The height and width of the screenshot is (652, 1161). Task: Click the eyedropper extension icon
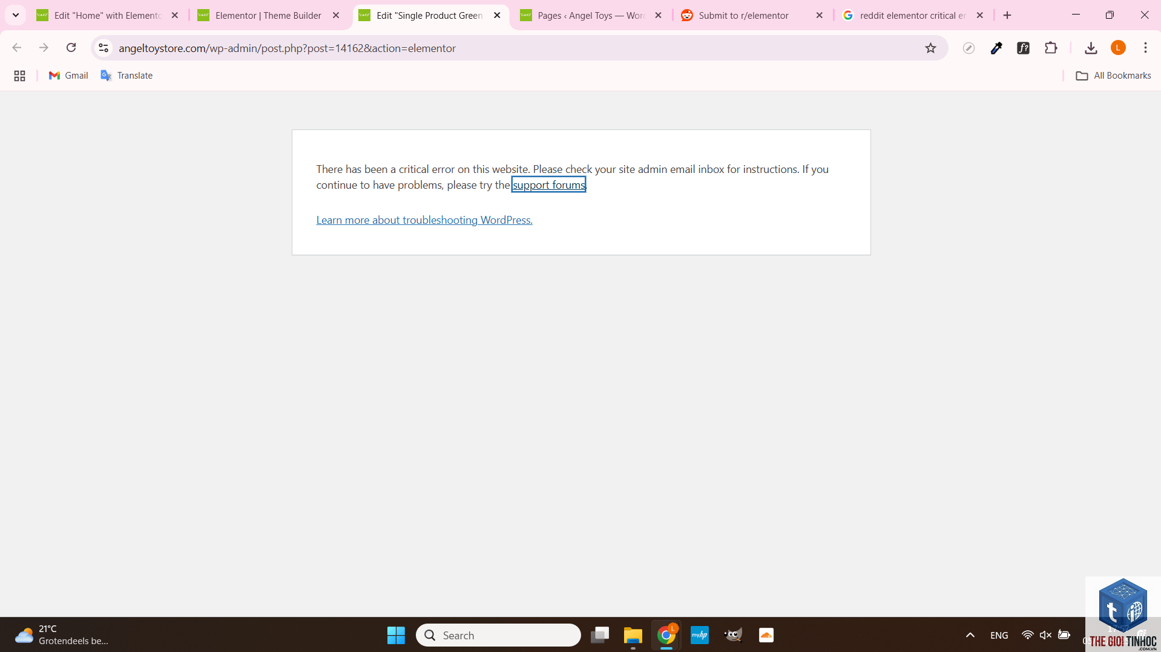point(996,48)
